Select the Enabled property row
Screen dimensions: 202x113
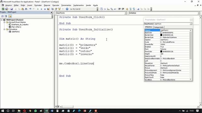pos(167,47)
